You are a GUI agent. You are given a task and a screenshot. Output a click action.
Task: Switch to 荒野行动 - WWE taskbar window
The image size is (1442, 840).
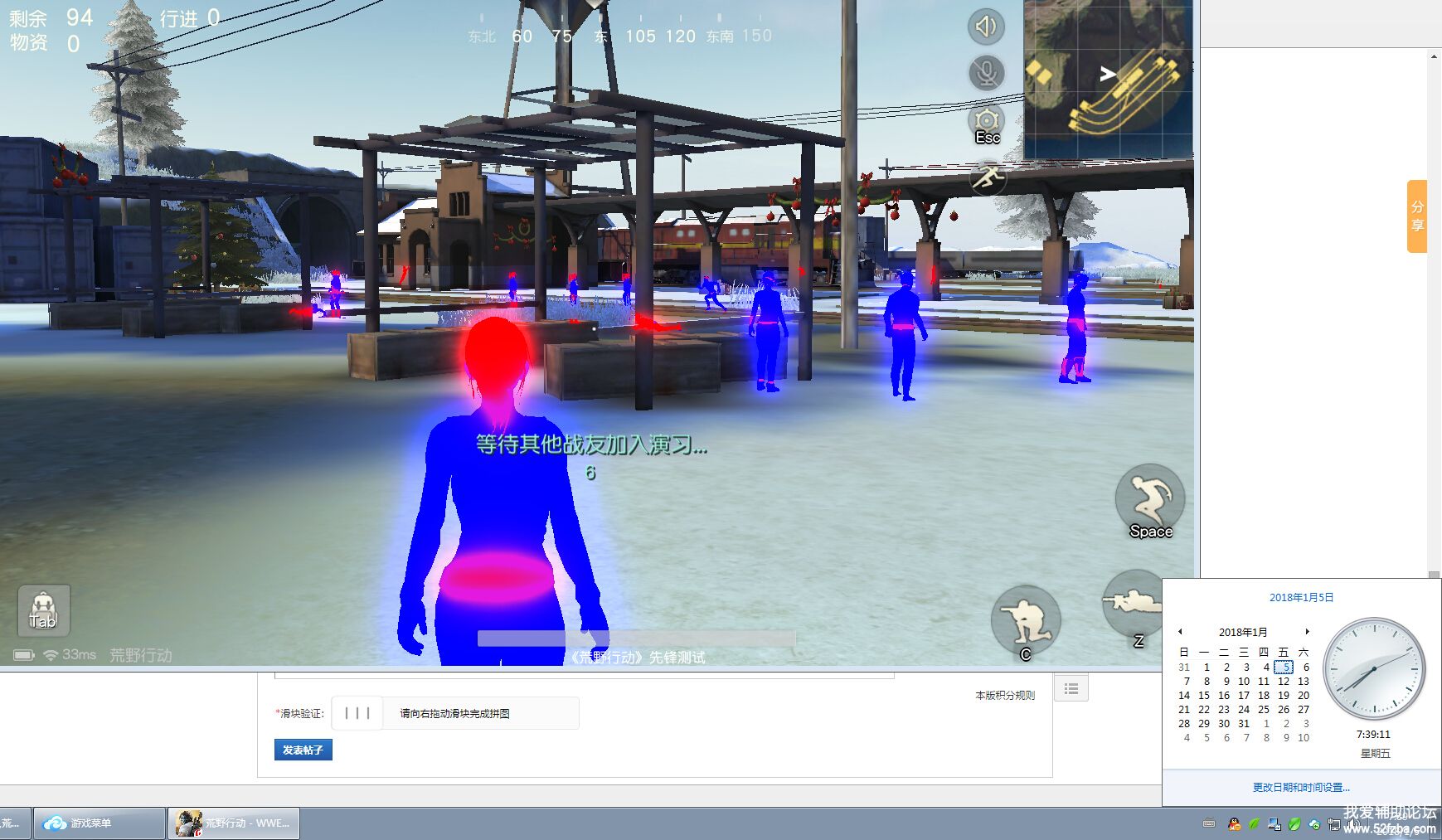click(x=234, y=823)
